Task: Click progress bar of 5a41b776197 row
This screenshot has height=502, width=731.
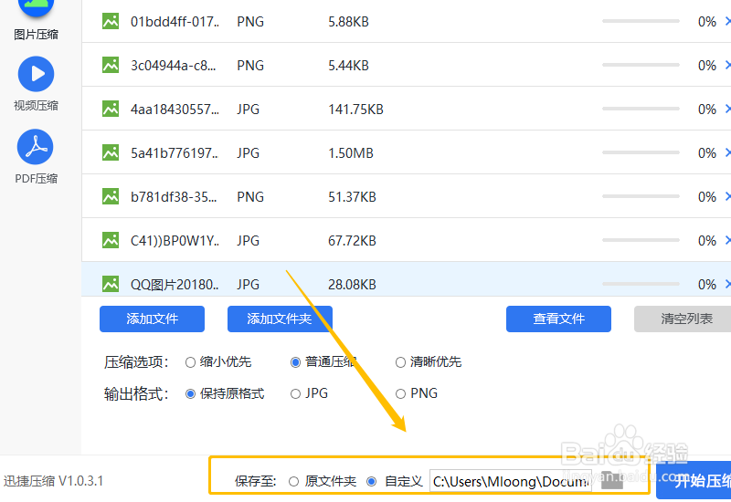Action: 641,152
